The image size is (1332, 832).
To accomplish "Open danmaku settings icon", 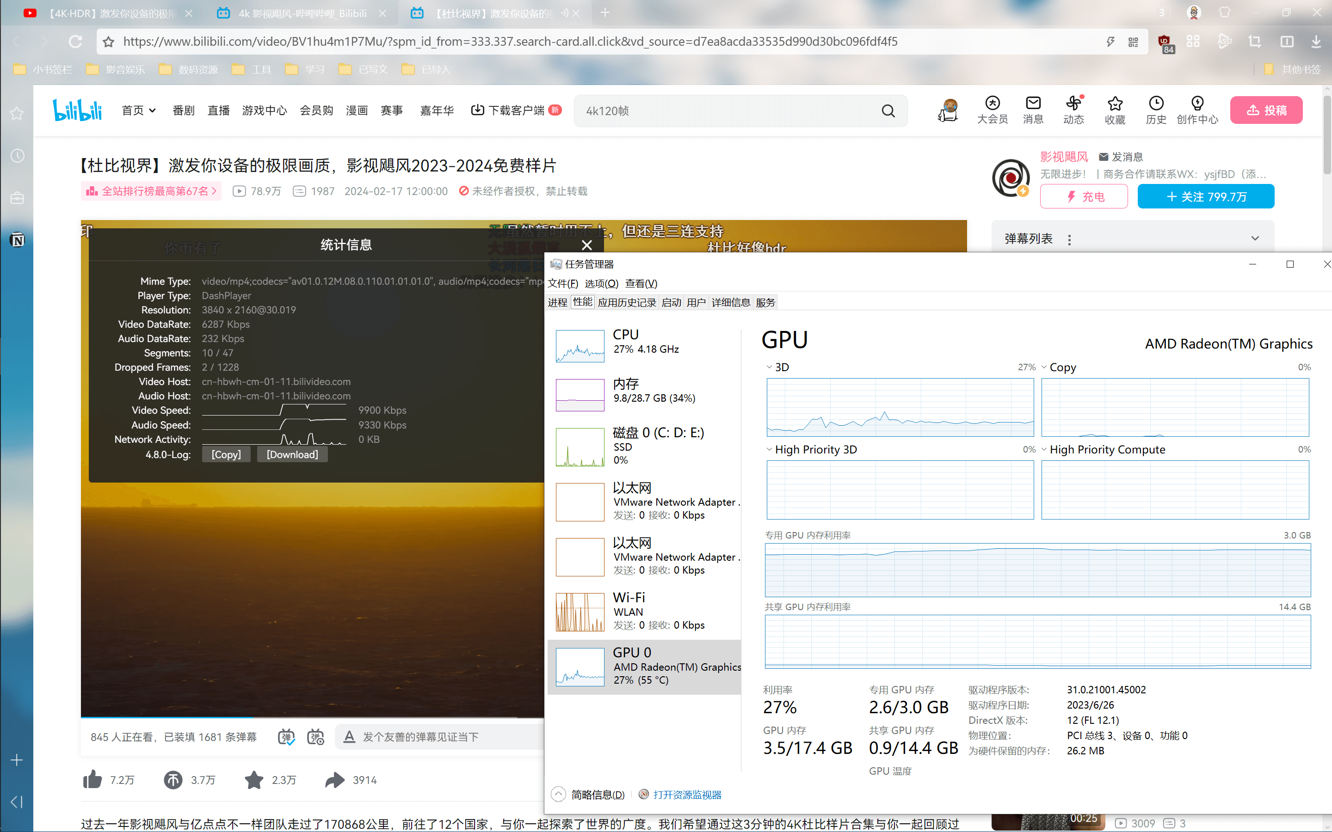I will pyautogui.click(x=316, y=737).
